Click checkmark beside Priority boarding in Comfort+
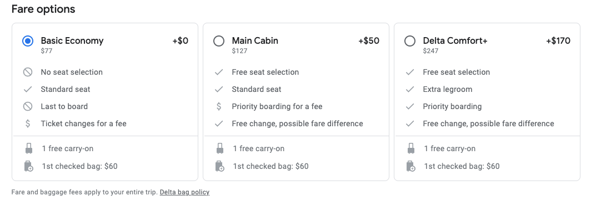 click(x=410, y=107)
